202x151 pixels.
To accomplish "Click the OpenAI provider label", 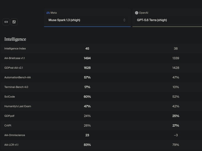I will coord(143,13).
